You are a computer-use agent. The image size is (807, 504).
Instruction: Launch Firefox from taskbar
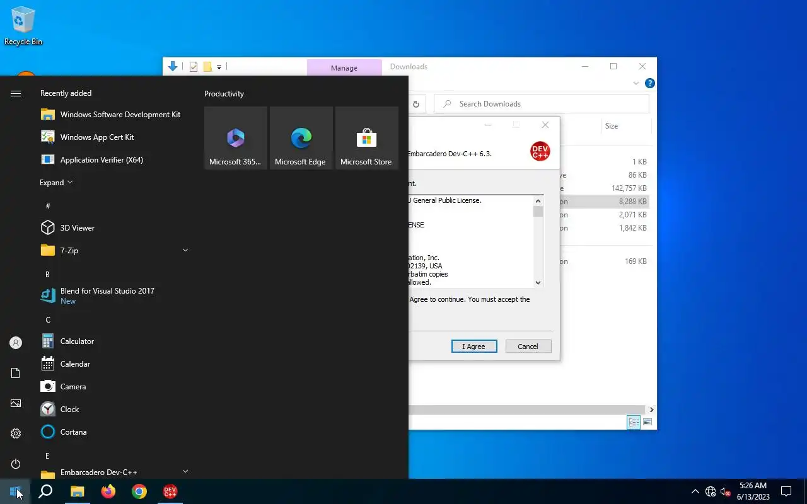[x=108, y=491]
